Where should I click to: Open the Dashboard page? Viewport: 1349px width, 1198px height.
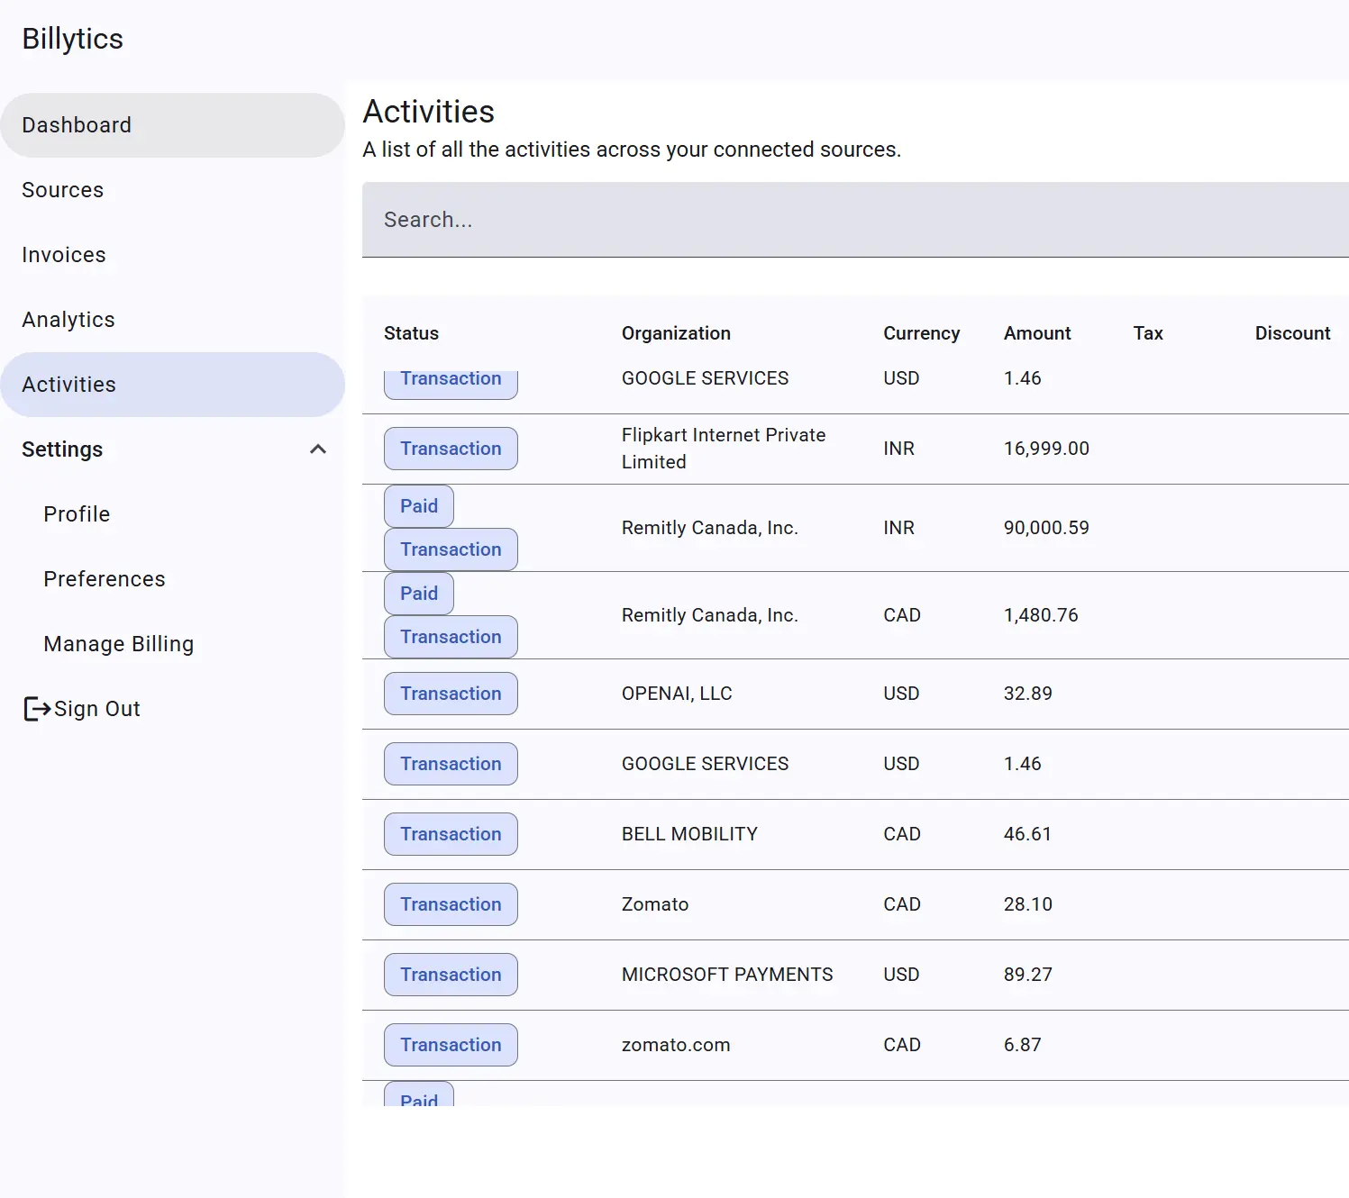pos(172,125)
